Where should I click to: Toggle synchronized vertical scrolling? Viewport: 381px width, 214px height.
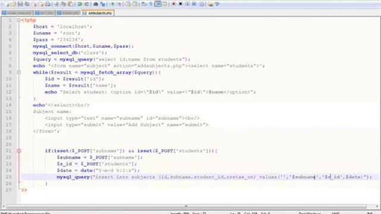click(x=128, y=4)
